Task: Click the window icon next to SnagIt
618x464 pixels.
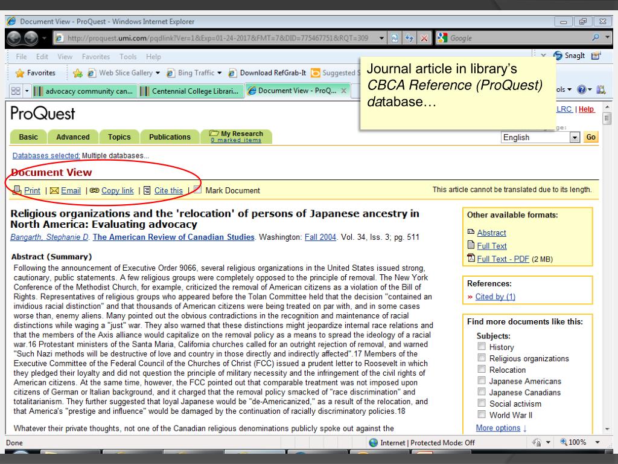Action: pyautogui.click(x=596, y=56)
